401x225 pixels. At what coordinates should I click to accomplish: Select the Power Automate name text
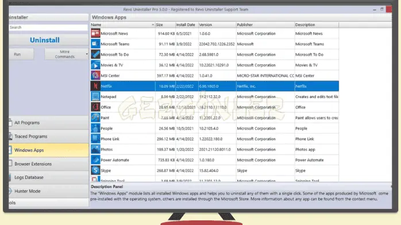coord(115,160)
